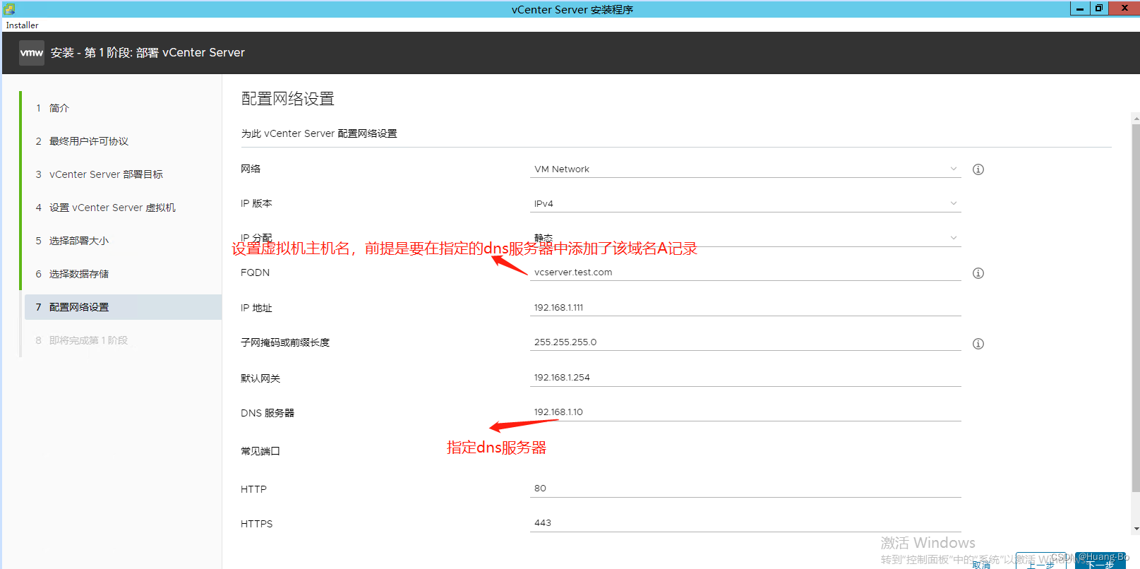Click the scrollbar down arrow

(x=1136, y=529)
